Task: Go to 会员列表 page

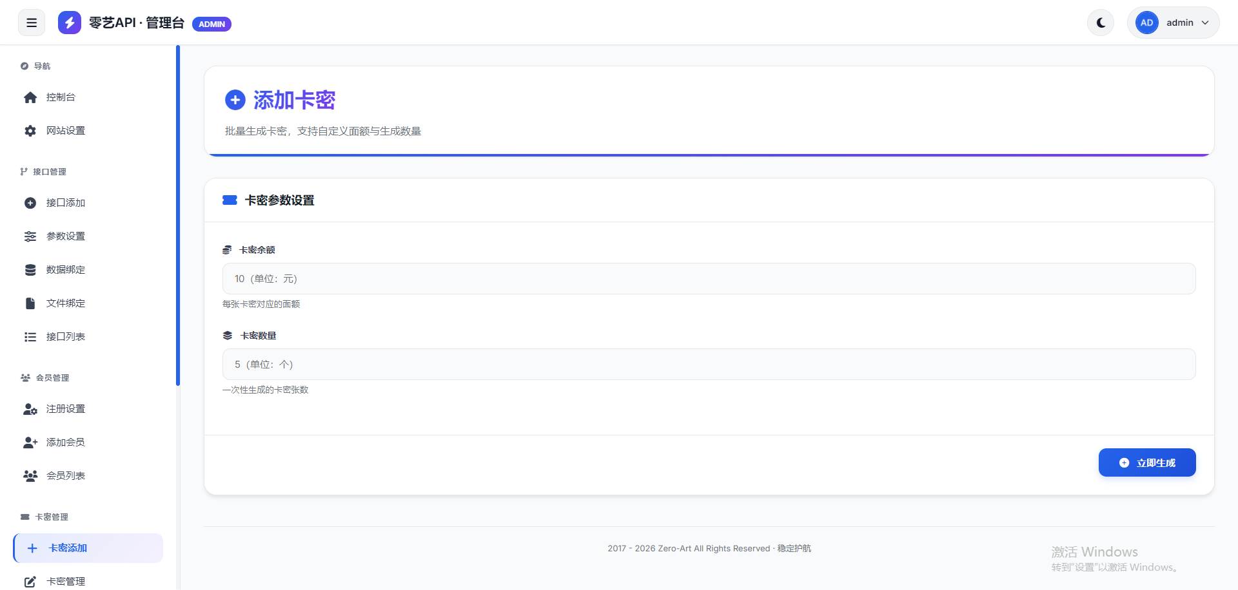Action: (65, 476)
